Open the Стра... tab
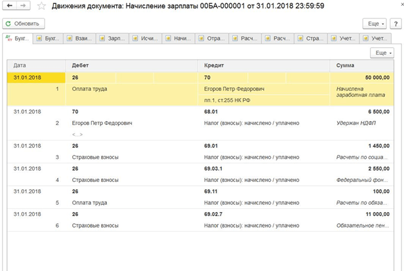The width and height of the screenshot is (404, 271). [x=310, y=38]
